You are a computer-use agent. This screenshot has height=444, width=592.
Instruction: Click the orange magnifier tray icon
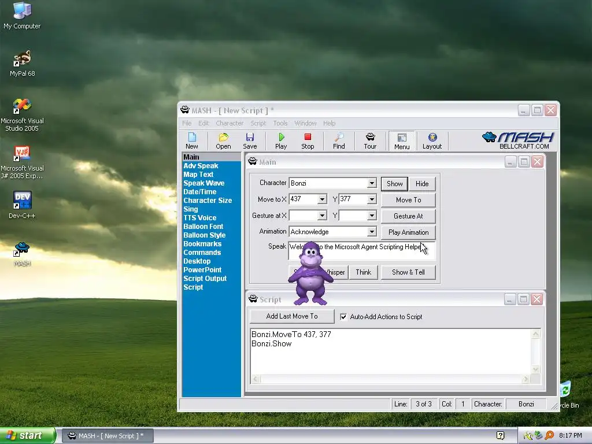tap(549, 435)
